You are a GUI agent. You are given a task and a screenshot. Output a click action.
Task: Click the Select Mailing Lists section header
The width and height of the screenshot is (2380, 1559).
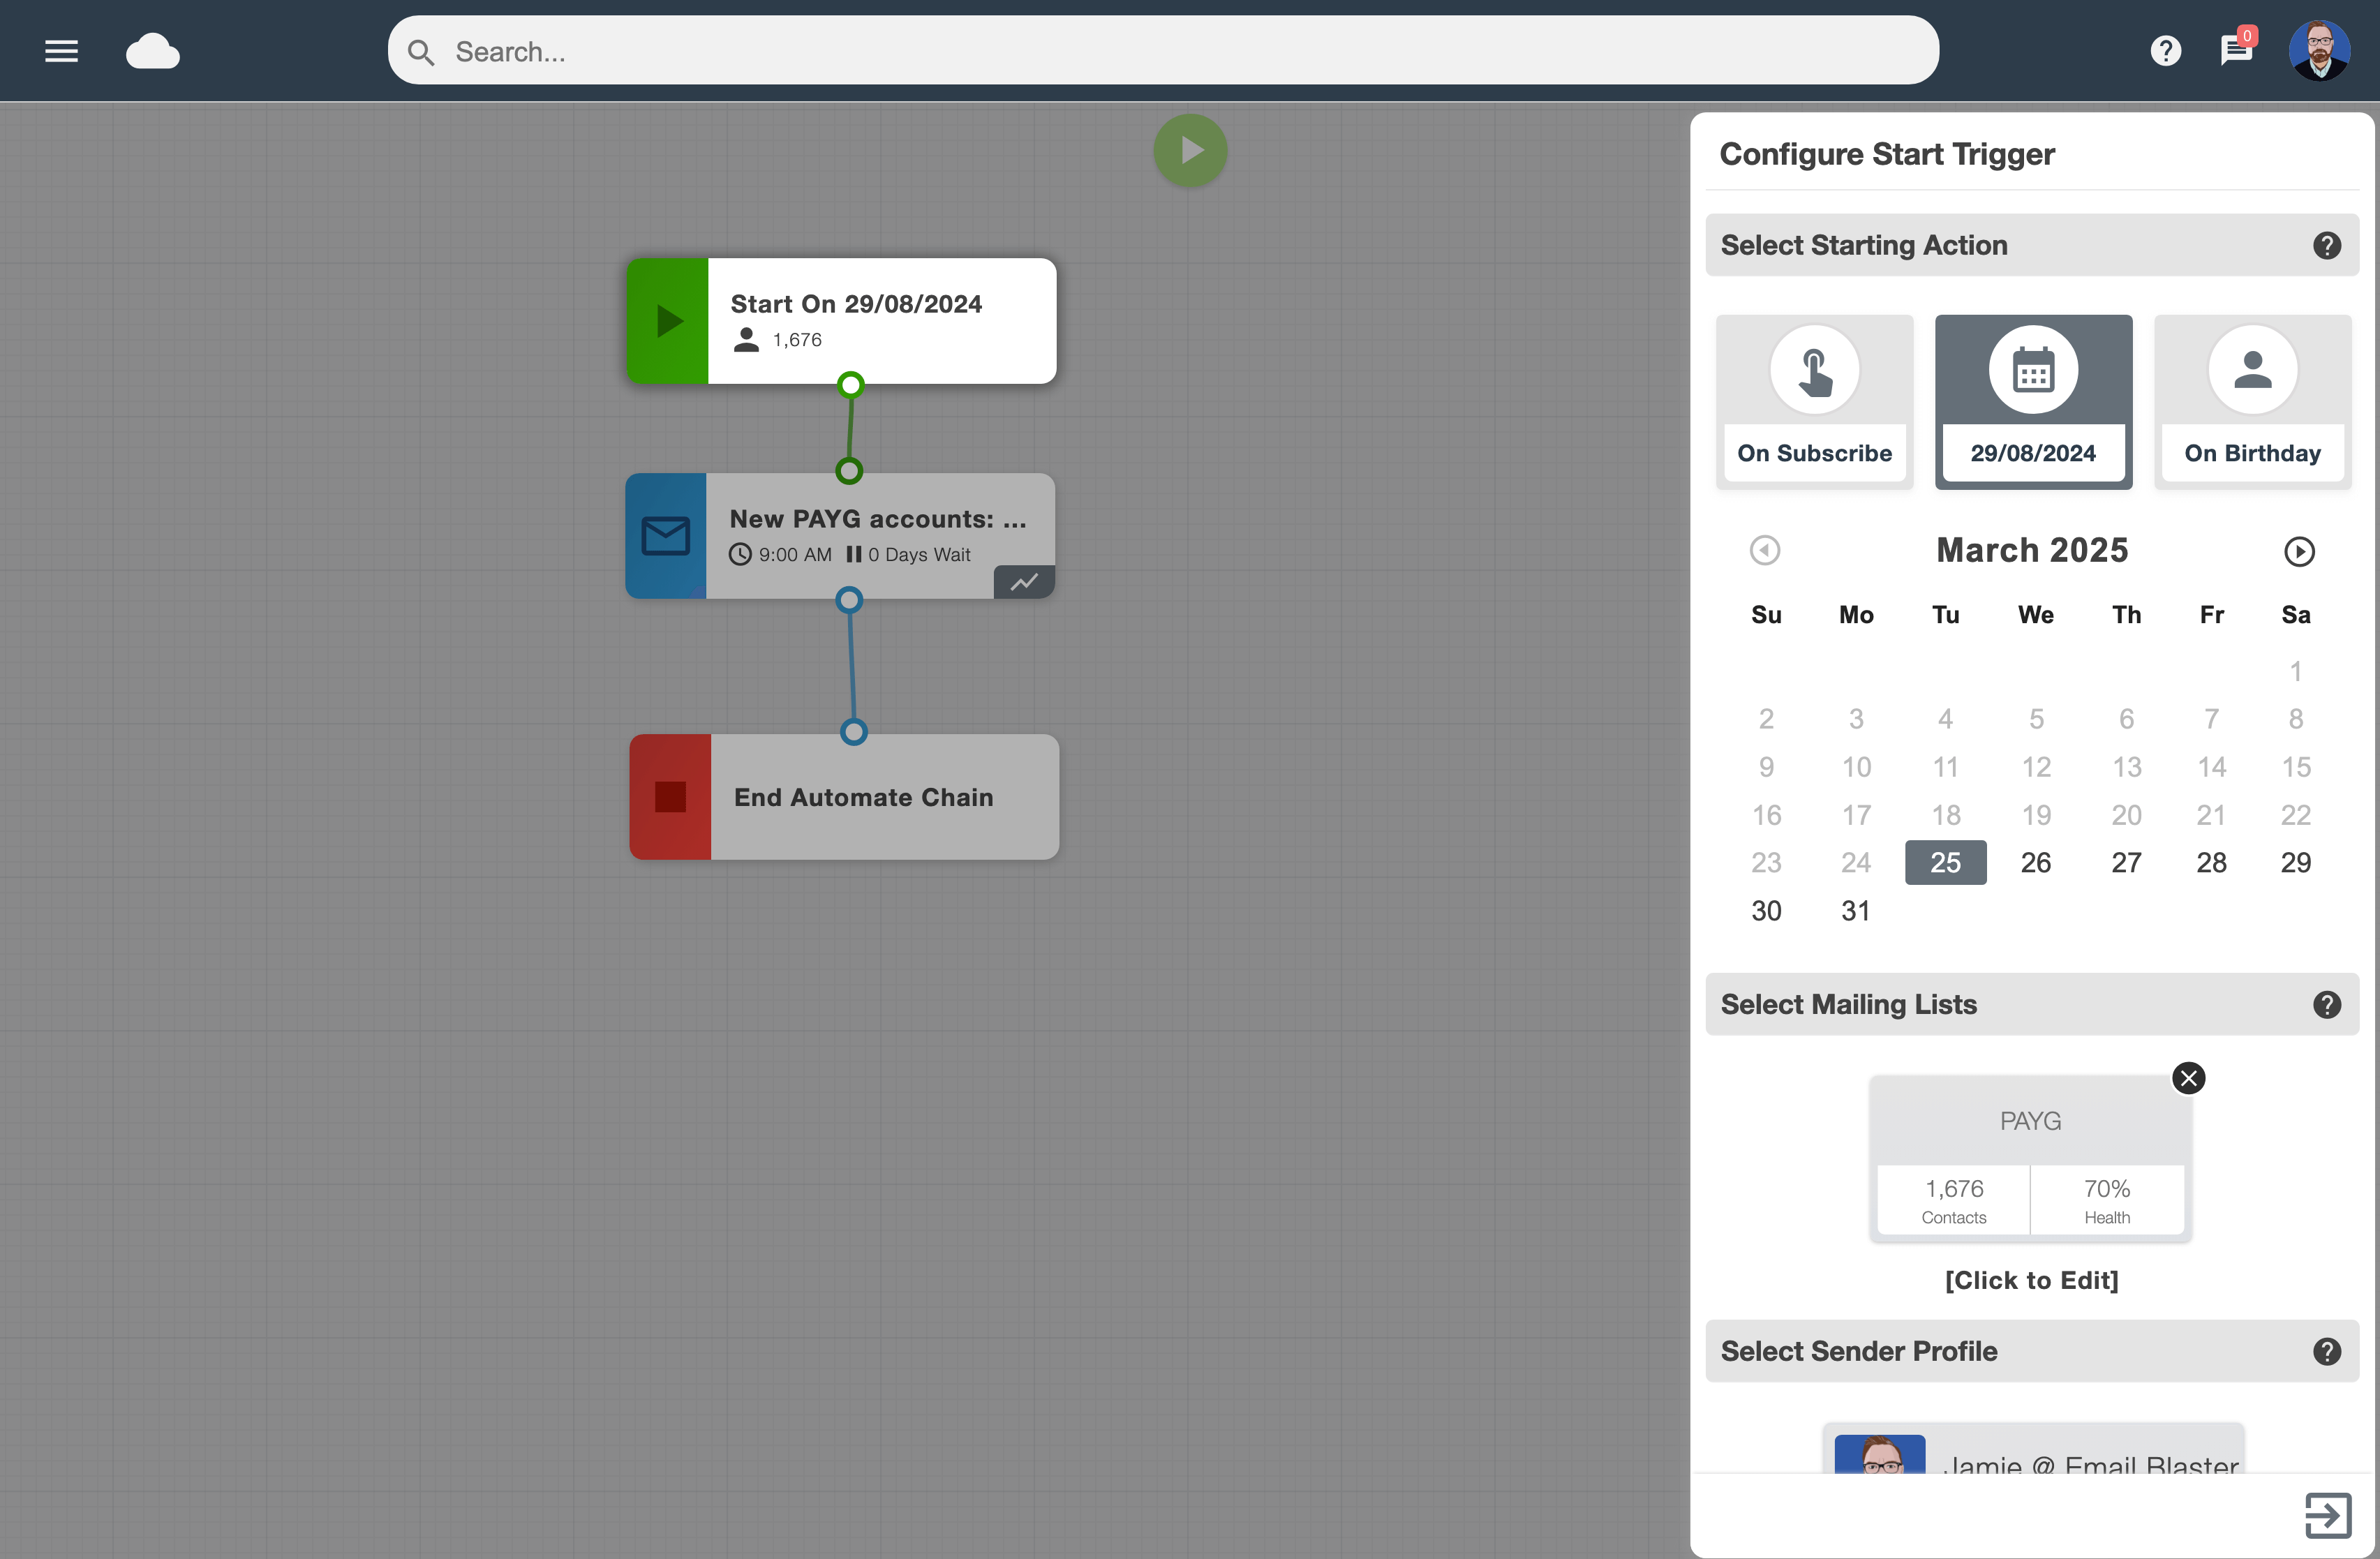2032,1004
